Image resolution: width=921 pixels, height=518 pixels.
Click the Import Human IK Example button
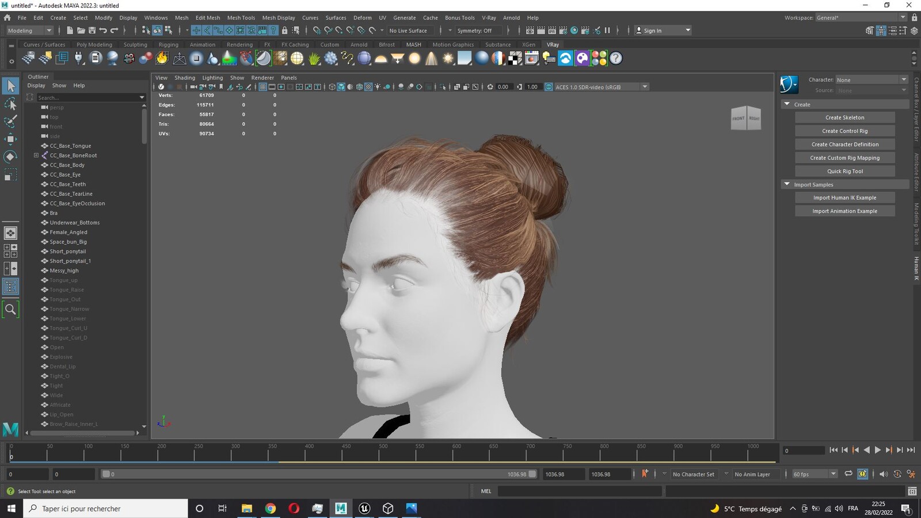point(844,197)
